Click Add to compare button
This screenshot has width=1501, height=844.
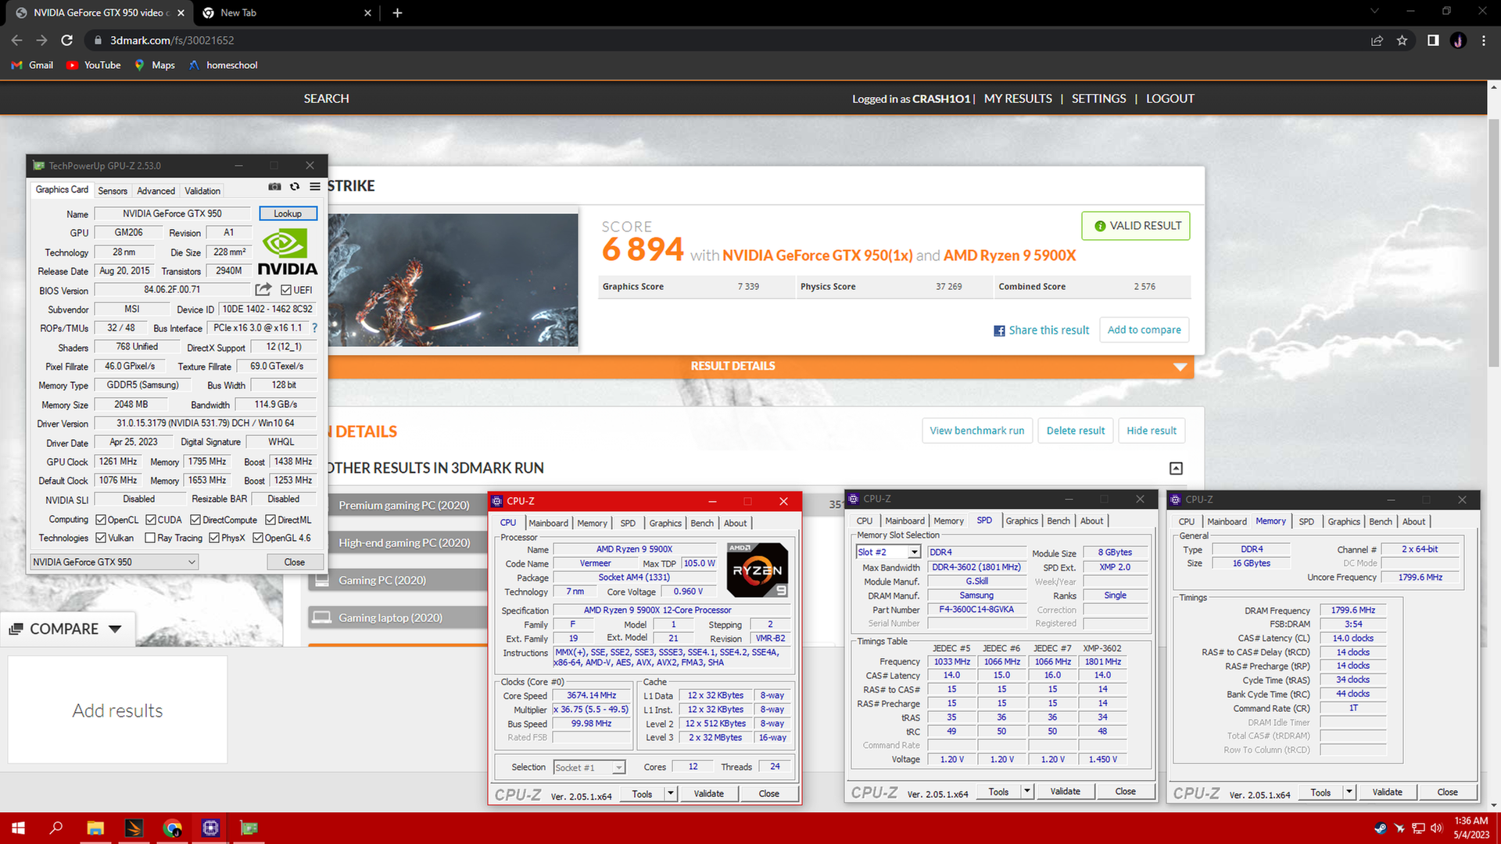tap(1145, 330)
